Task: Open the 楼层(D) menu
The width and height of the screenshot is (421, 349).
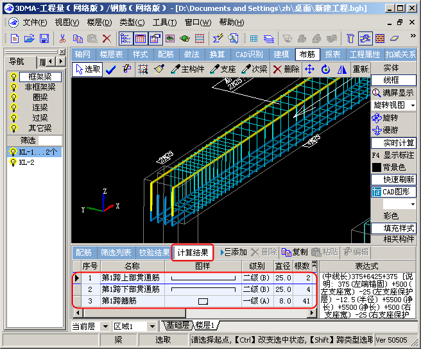Action: [99, 22]
